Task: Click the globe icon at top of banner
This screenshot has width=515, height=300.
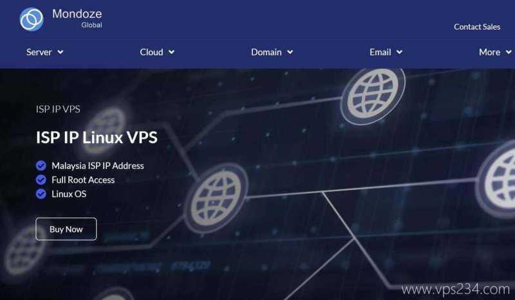Action: [x=373, y=96]
